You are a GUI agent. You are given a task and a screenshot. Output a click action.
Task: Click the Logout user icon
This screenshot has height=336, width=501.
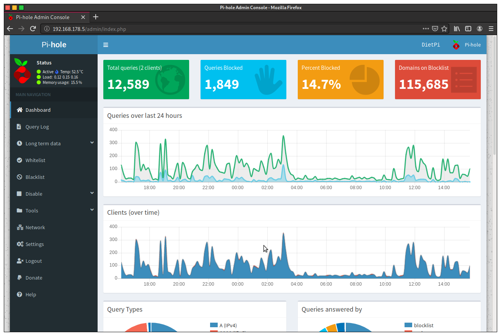tap(20, 261)
